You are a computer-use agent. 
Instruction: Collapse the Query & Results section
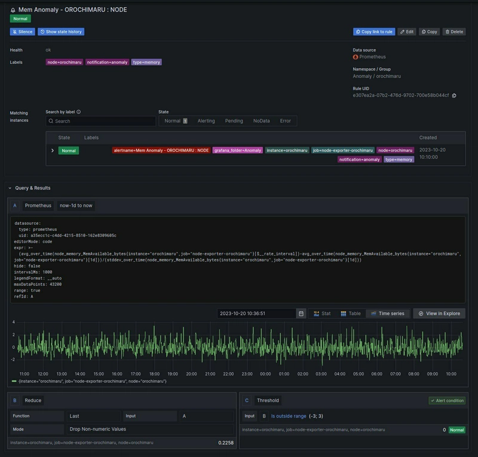point(10,188)
